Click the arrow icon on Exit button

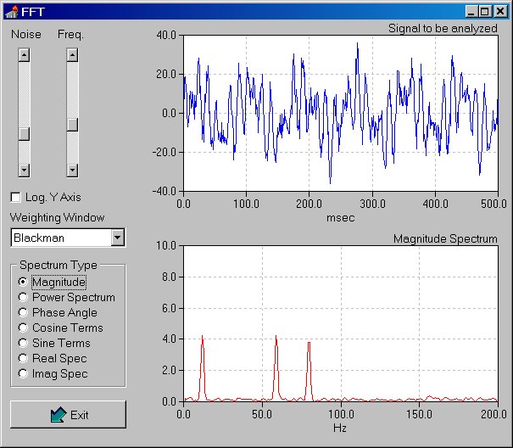point(59,415)
